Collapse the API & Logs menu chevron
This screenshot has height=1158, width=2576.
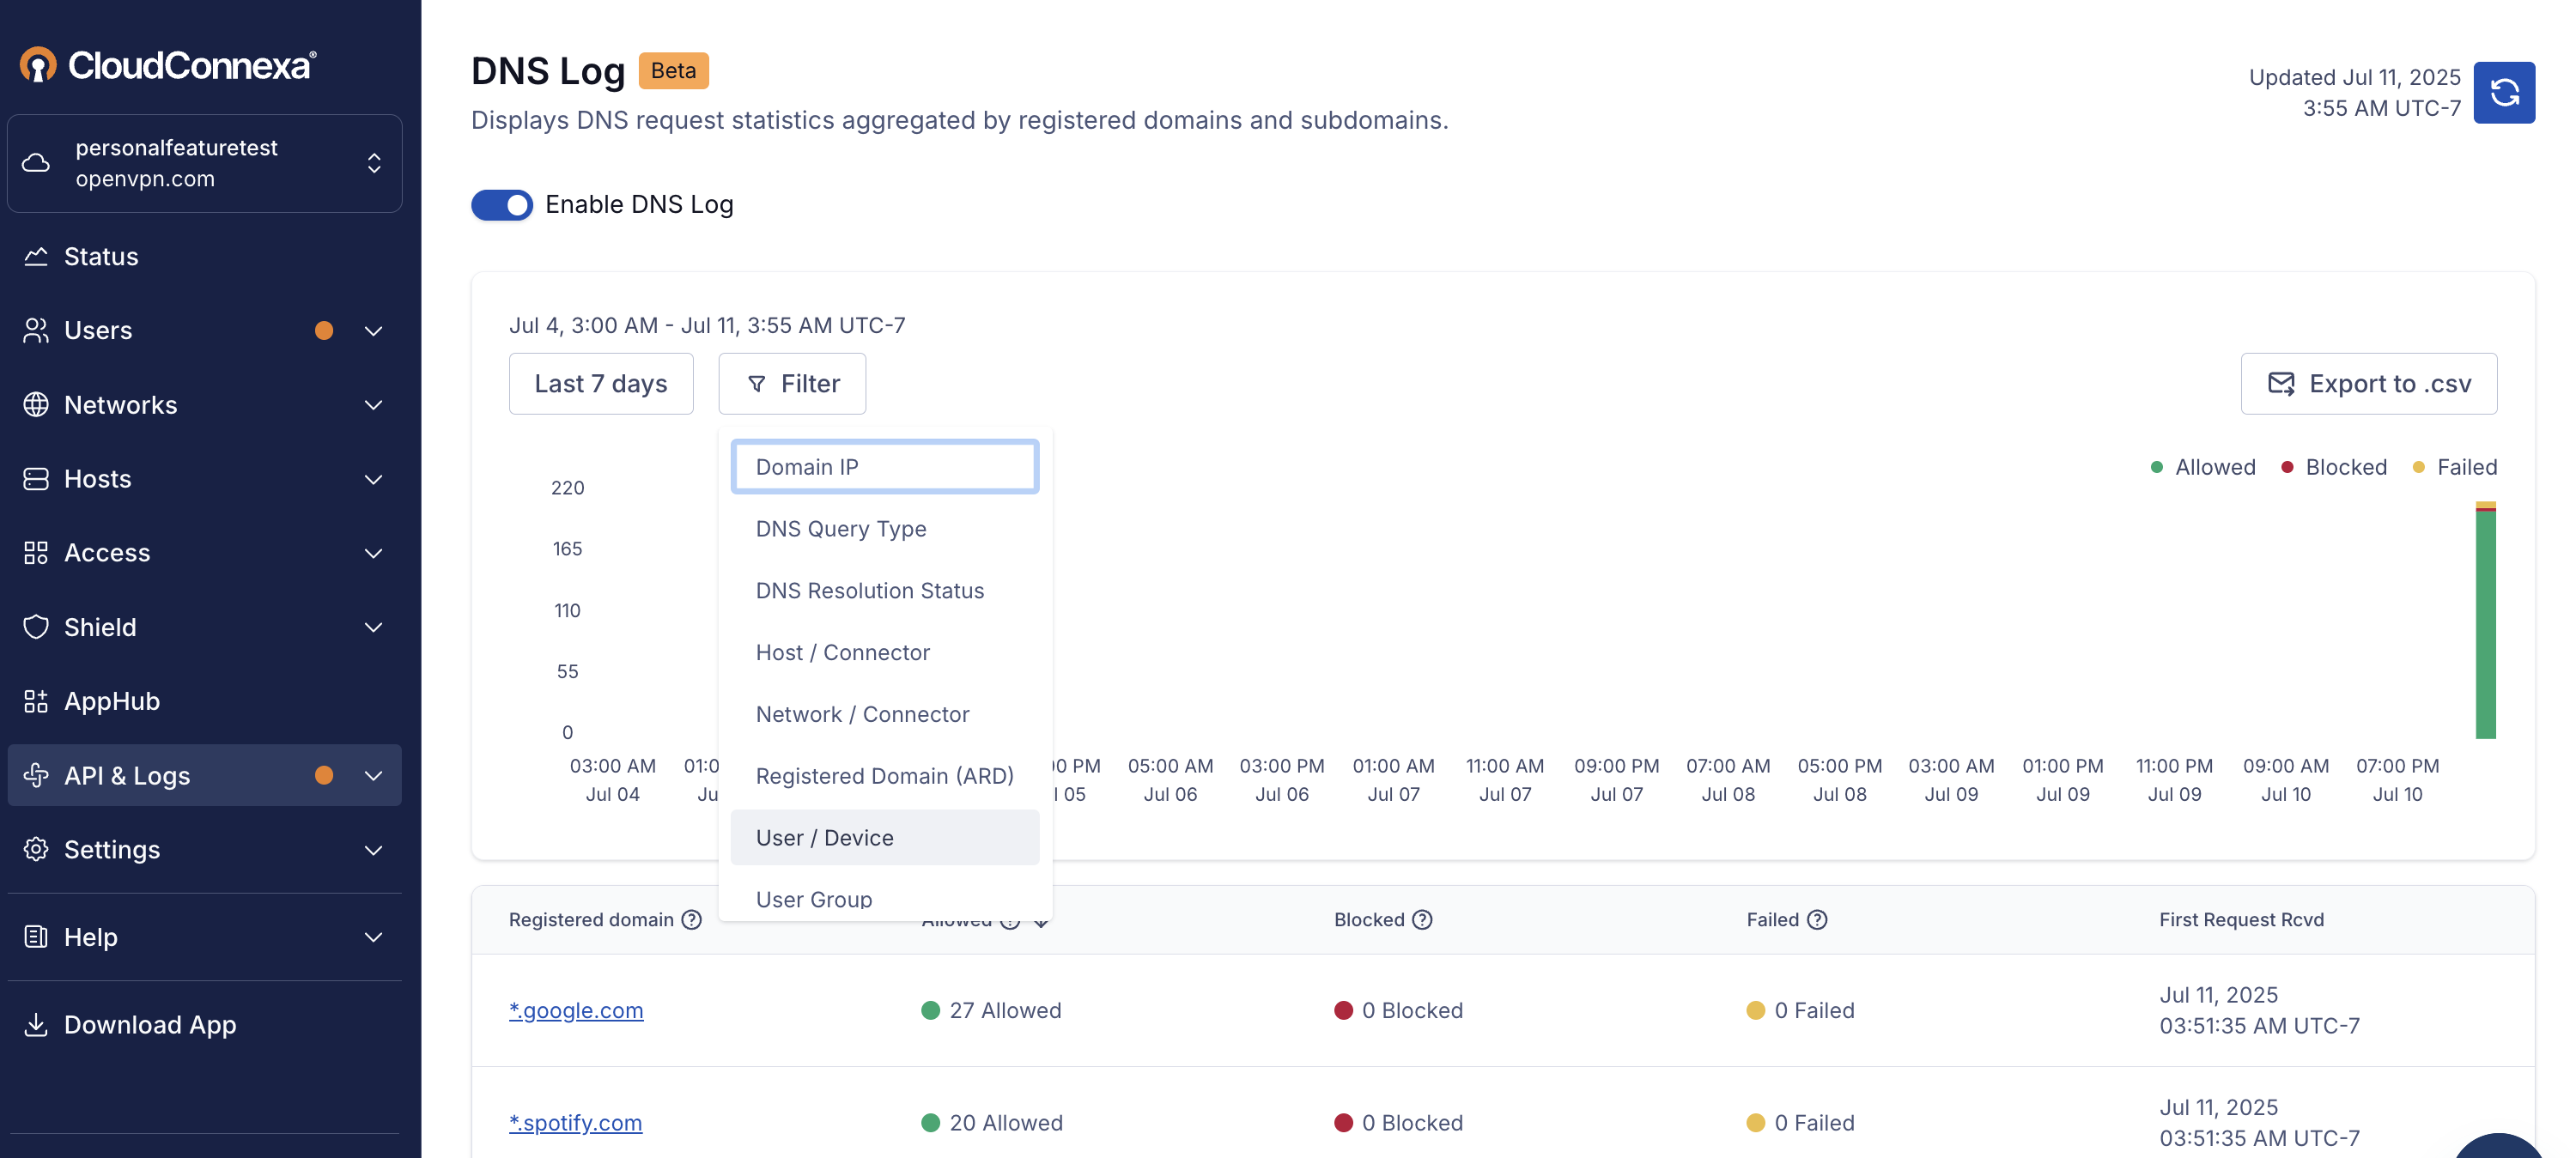pyautogui.click(x=373, y=775)
